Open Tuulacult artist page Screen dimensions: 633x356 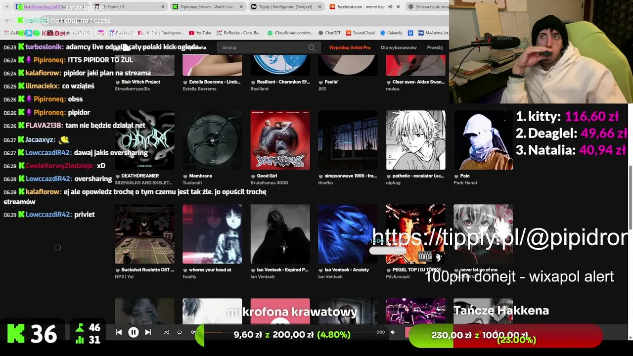[192, 183]
